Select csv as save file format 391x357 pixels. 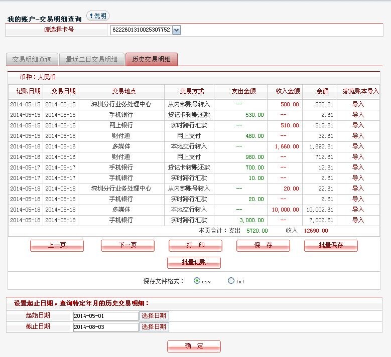click(197, 281)
